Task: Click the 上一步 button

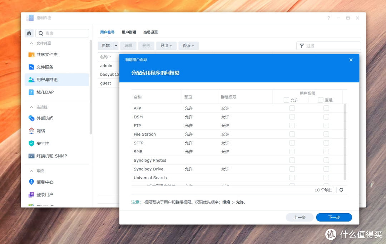Action: point(300,217)
